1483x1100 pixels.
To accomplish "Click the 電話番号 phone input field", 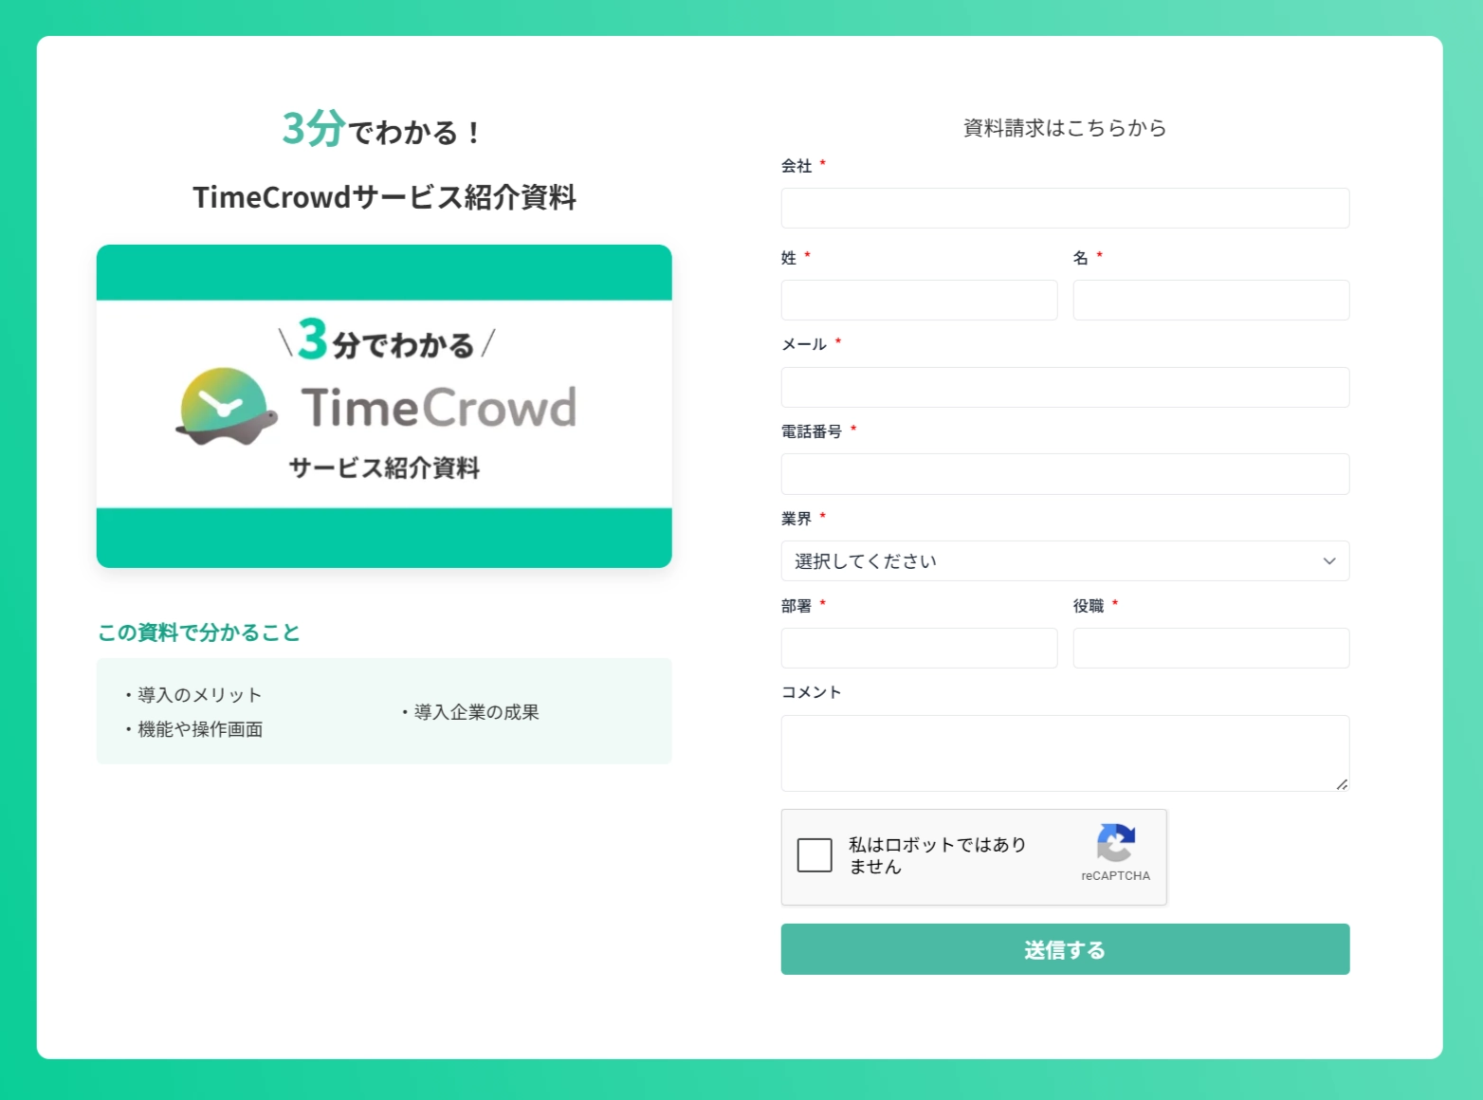I will tap(1065, 474).
